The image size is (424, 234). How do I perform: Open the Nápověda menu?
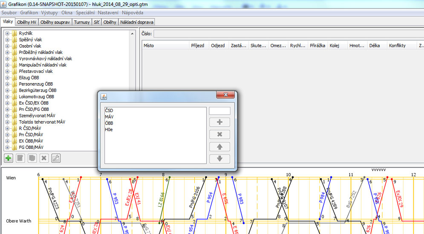pyautogui.click(x=133, y=13)
